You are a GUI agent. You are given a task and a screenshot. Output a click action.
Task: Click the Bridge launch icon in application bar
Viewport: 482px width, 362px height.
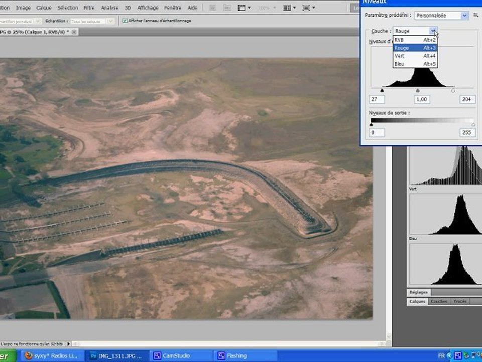tap(212, 8)
